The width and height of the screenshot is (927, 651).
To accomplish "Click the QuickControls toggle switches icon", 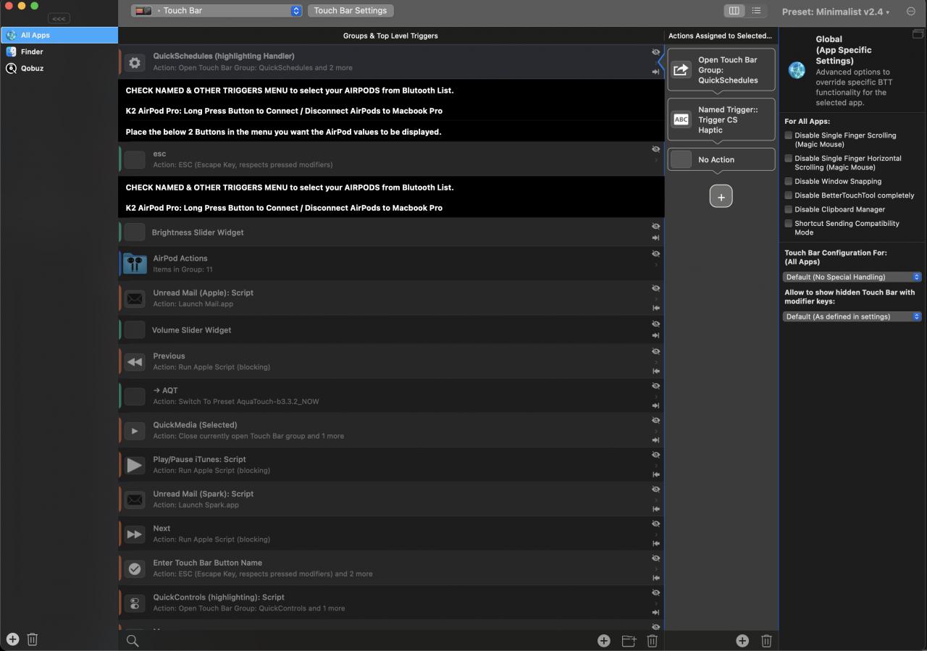I will click(x=135, y=603).
